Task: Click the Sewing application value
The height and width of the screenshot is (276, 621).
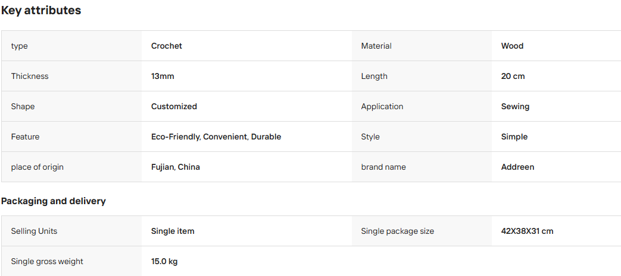Action: click(515, 107)
